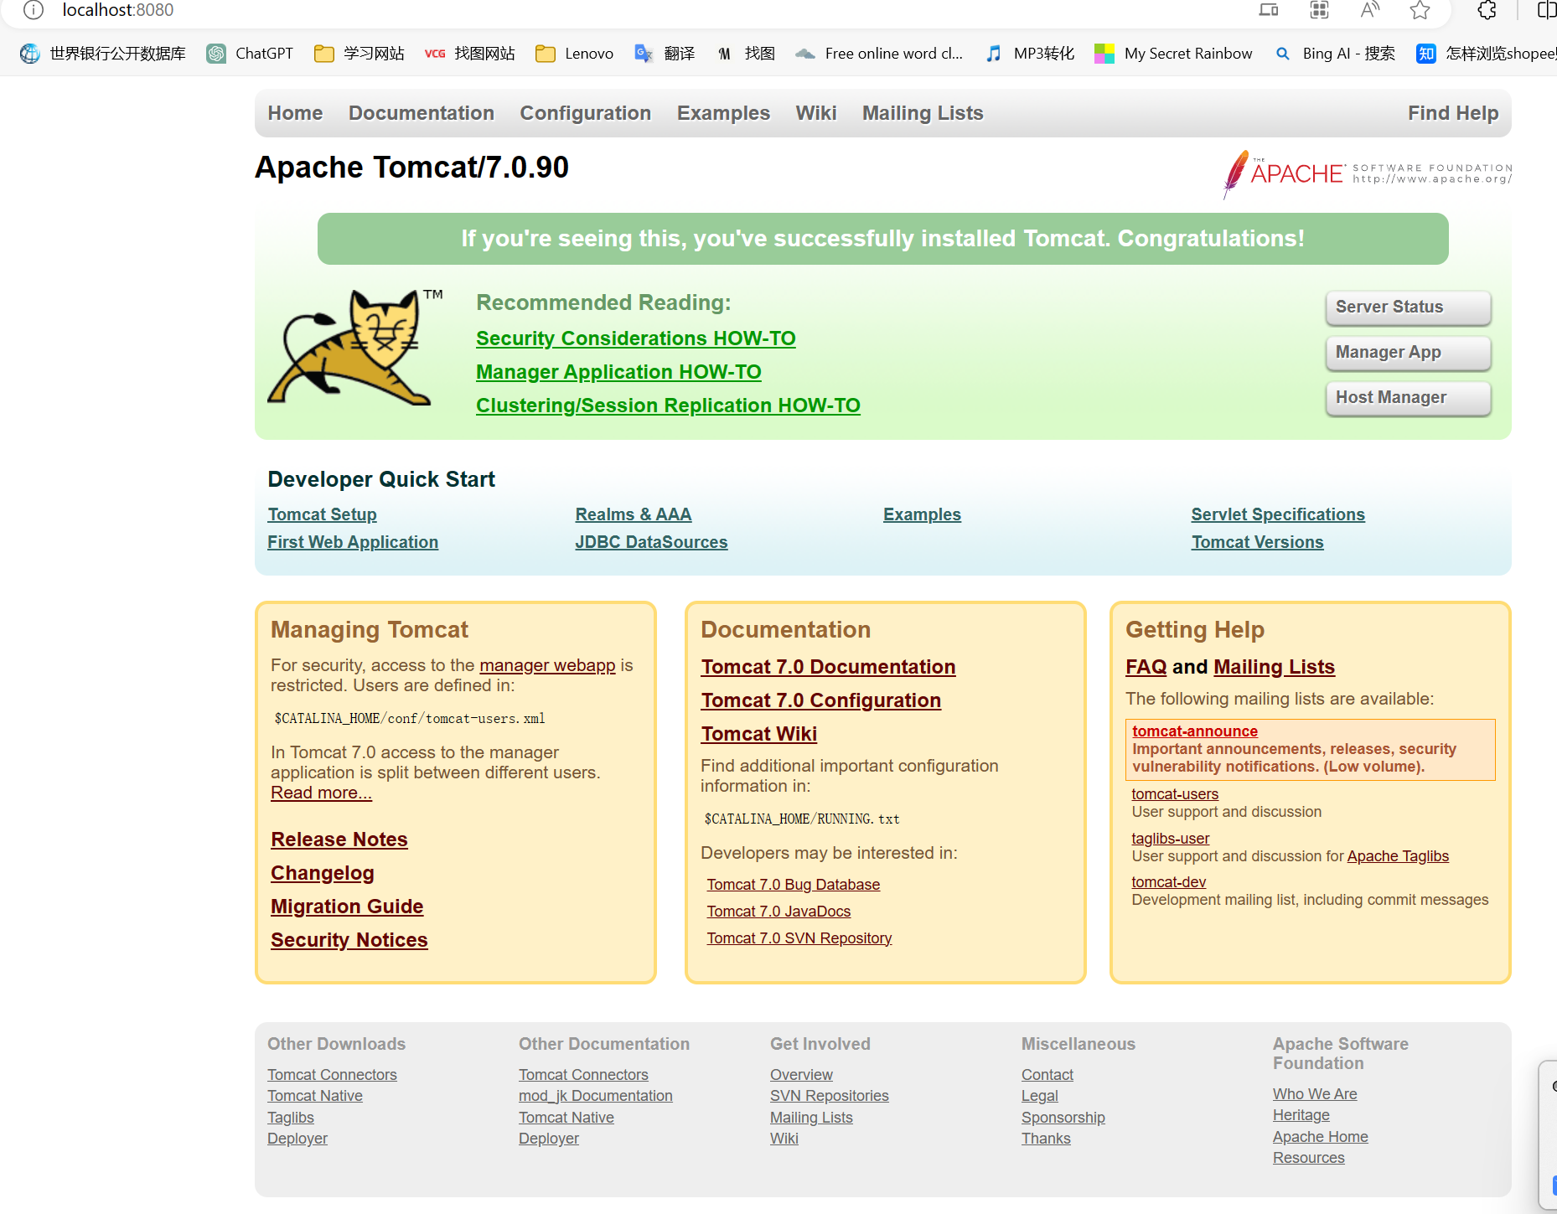Open Clustering/Session Replication HOW-TO link

(x=668, y=406)
